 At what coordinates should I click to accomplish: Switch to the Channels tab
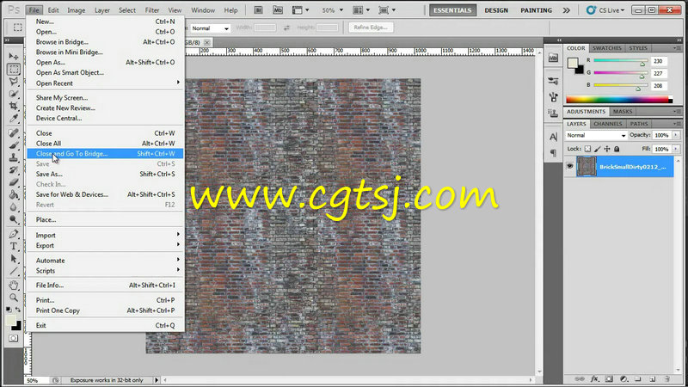tap(608, 124)
